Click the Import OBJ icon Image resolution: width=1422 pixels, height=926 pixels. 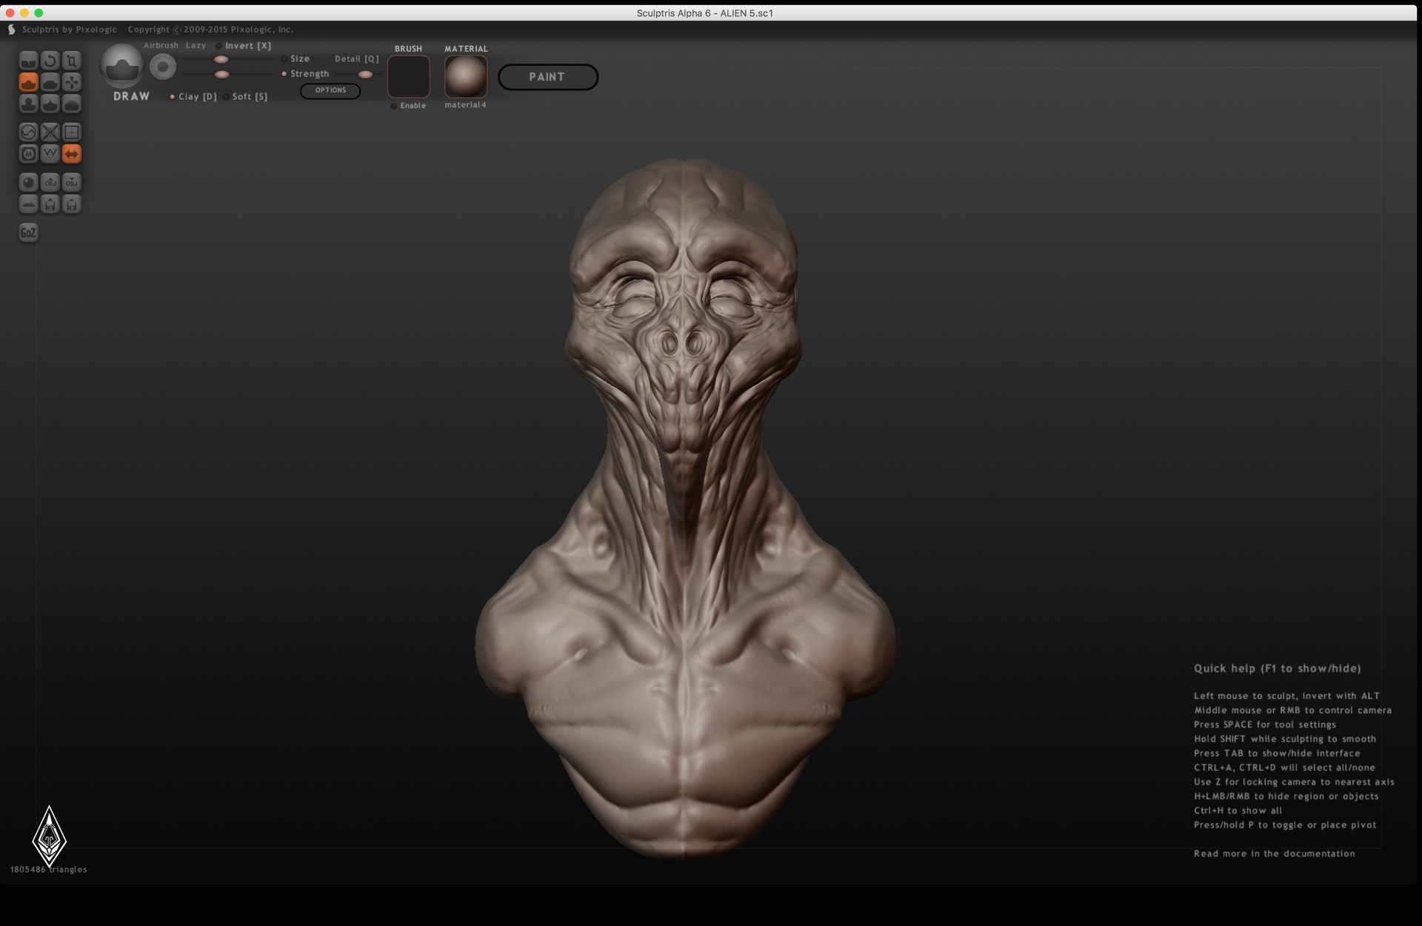pos(50,182)
